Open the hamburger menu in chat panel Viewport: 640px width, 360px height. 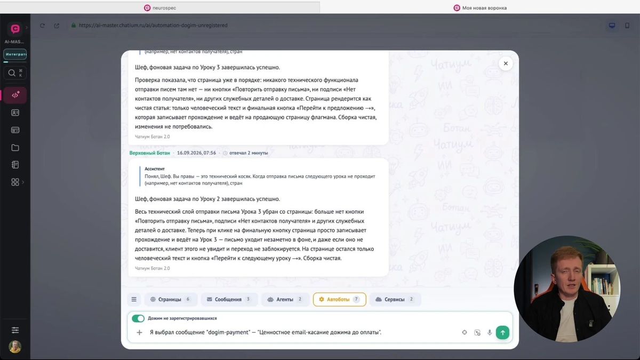click(x=134, y=299)
